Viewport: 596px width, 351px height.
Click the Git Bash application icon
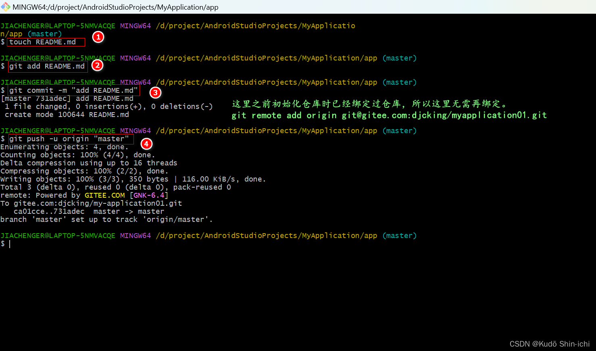pos(6,7)
